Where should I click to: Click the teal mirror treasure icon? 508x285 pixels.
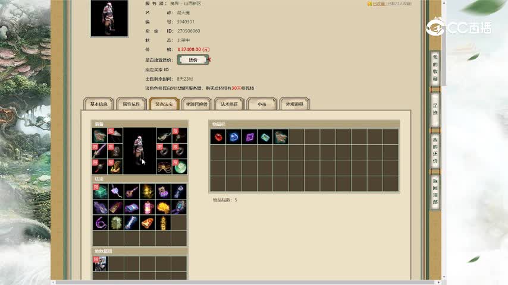179,207
